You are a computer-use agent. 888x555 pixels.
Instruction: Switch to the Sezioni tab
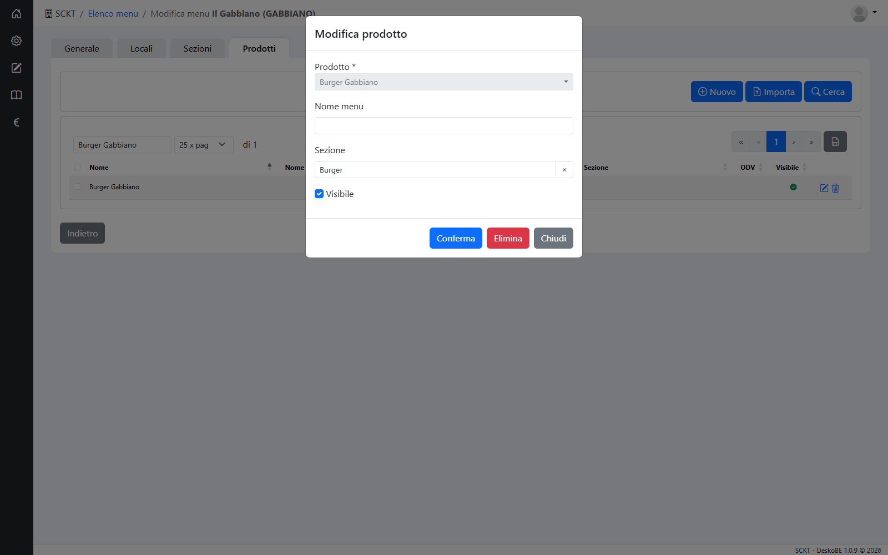198,48
